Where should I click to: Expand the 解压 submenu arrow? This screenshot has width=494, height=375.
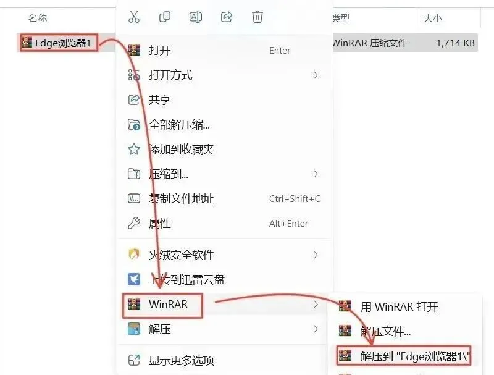[x=316, y=329]
